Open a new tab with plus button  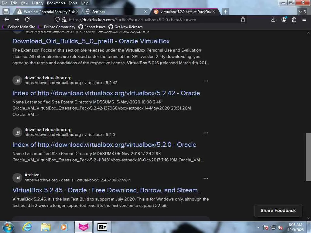tap(225, 12)
